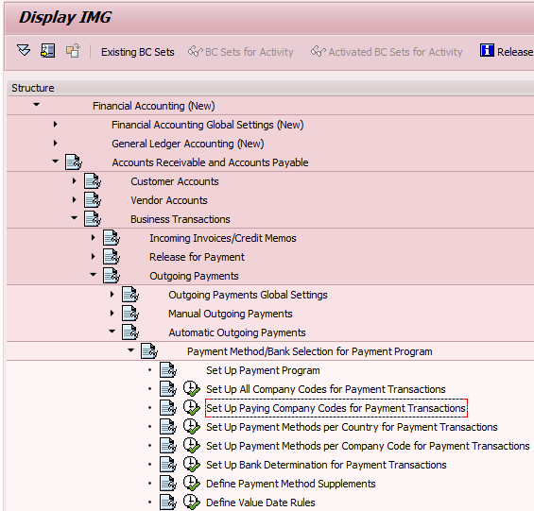The image size is (534, 511).
Task: Select Outgoing Payments label
Action: click(x=194, y=276)
